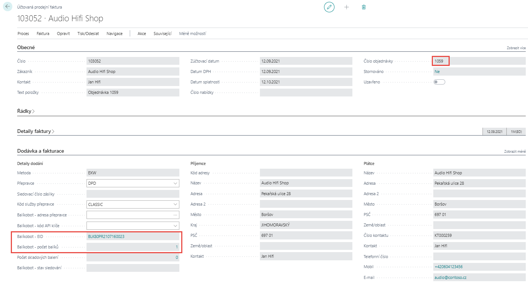Image resolution: width=528 pixels, height=286 pixels.
Task: Click the audio@contoso.cz email link
Action: (450, 277)
